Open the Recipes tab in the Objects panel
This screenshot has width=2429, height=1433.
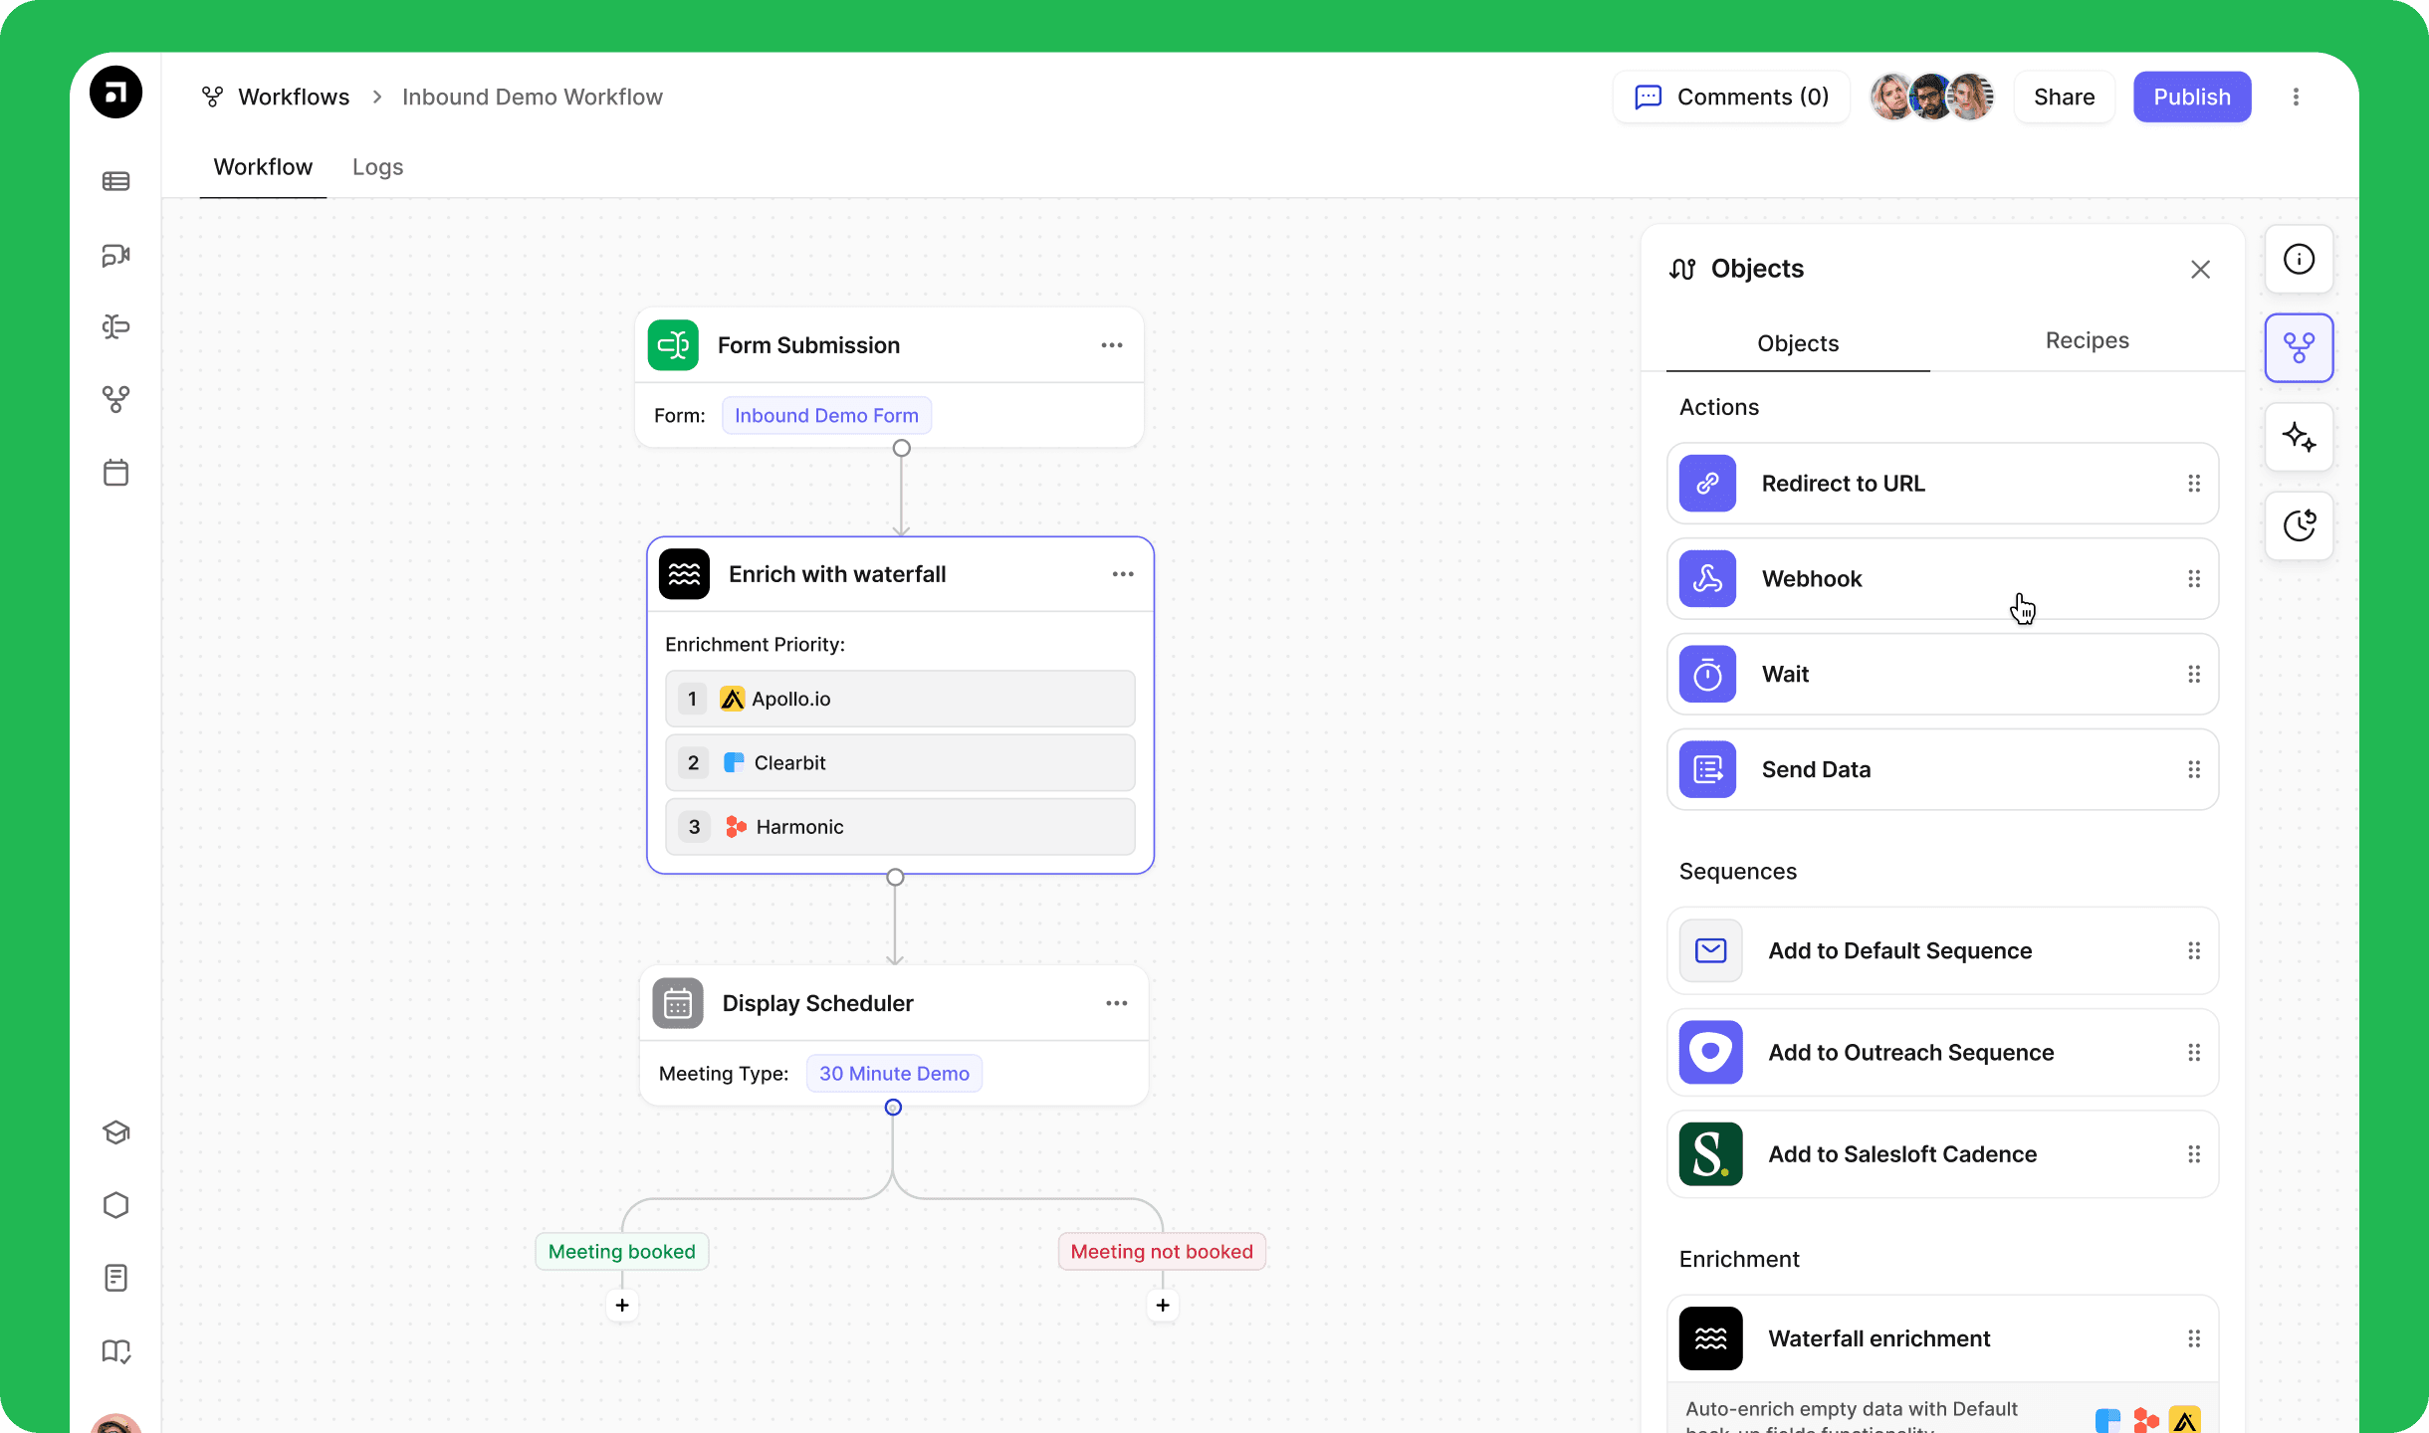2087,340
